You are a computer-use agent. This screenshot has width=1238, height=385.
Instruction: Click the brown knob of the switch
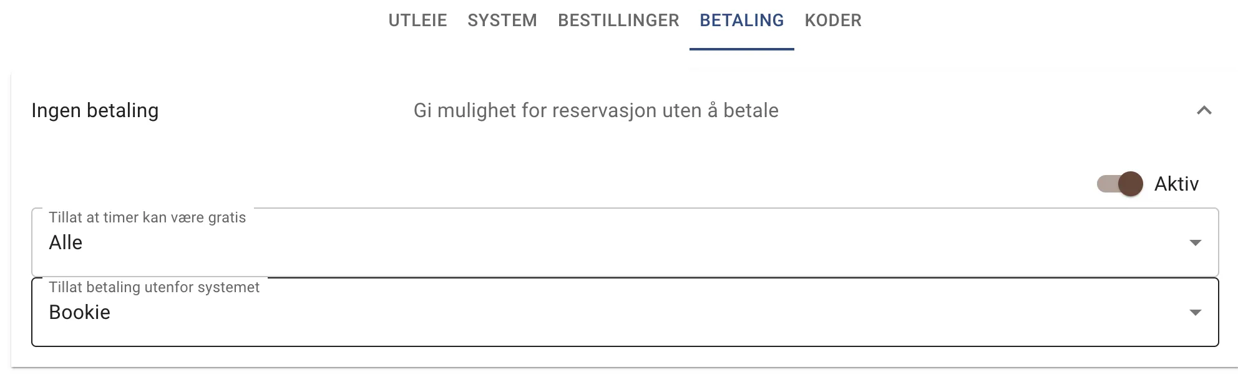(x=1130, y=184)
